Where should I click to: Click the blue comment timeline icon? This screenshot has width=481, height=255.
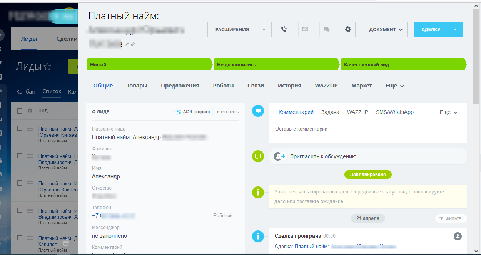click(258, 111)
